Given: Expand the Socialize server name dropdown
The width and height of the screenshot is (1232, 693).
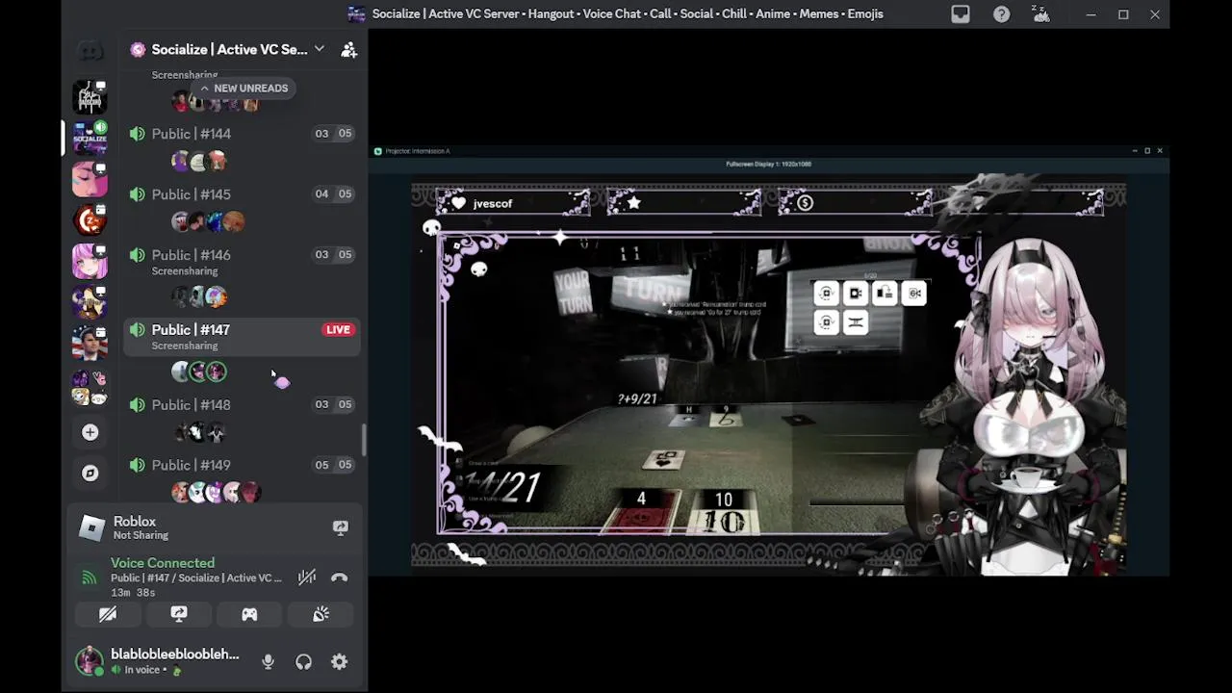Looking at the screenshot, I should click(320, 49).
